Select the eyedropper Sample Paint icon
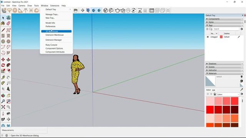 pyautogui.click(x=241, y=90)
